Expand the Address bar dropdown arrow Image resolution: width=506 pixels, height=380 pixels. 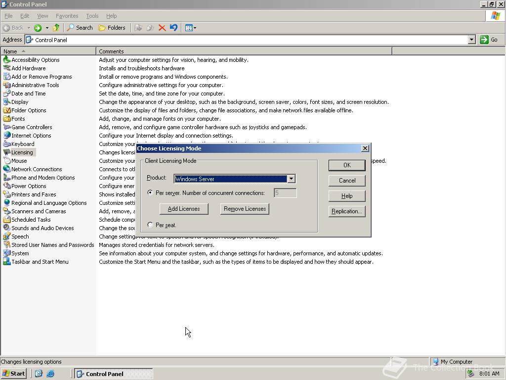click(x=471, y=40)
